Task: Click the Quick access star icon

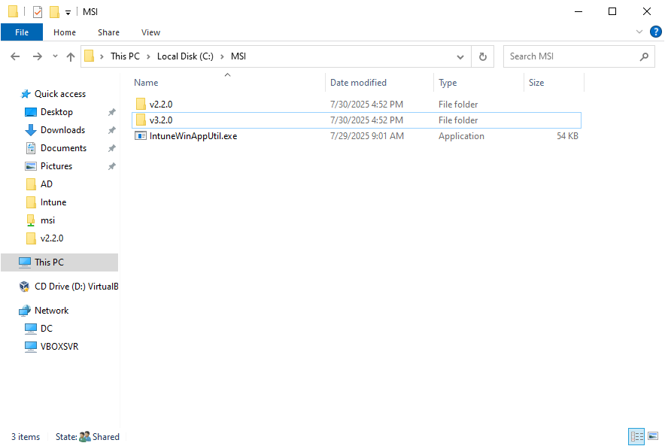Action: 26,94
